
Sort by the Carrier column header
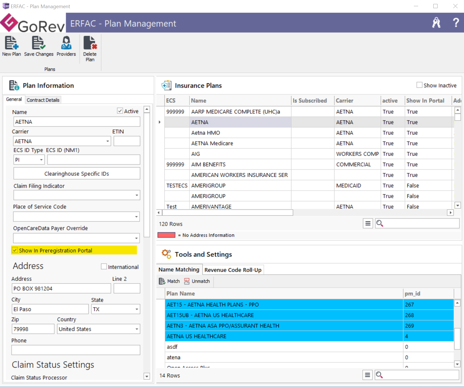point(358,100)
